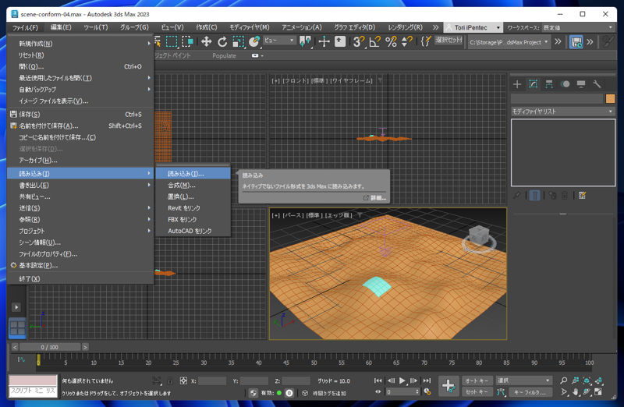Expand the 書き出し(E) submenu
The image size is (624, 407).
80,185
